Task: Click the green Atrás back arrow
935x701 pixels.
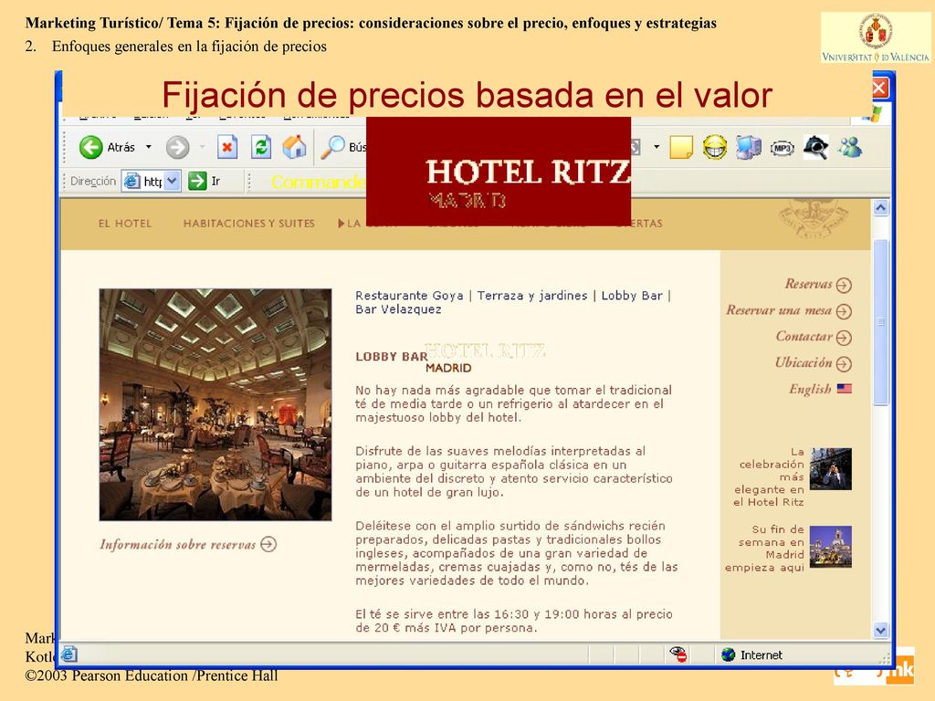Action: [x=91, y=147]
